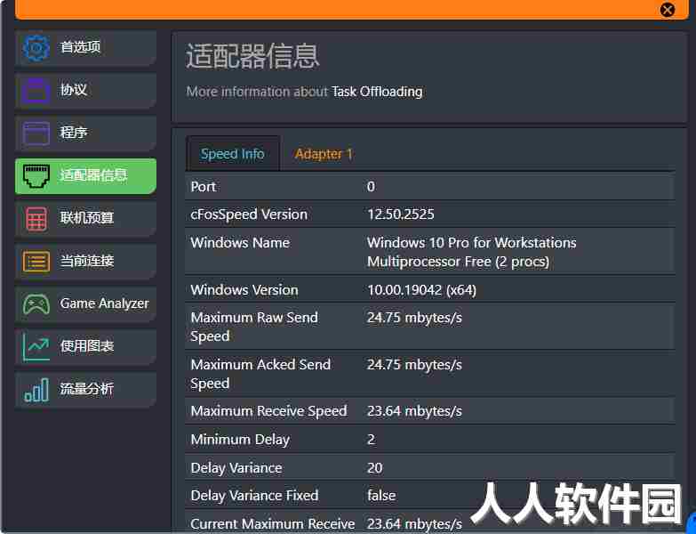Select value 10.00.19042 (x64)

tap(421, 290)
